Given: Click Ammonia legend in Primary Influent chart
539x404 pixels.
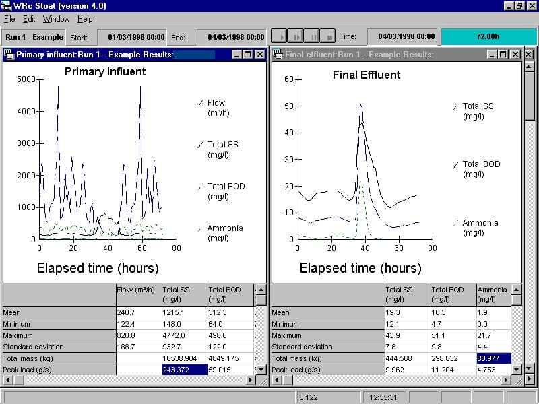Looking at the screenshot, I should (x=220, y=233).
